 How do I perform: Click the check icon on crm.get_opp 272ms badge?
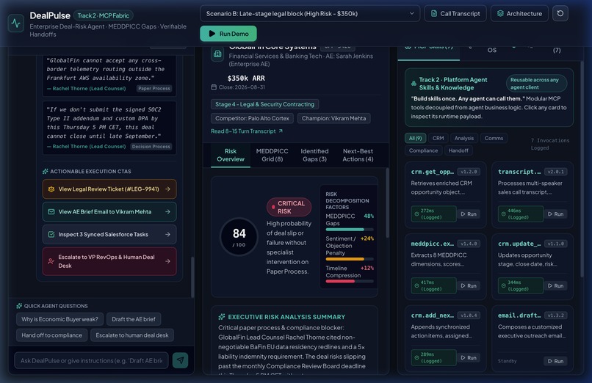[x=416, y=214]
